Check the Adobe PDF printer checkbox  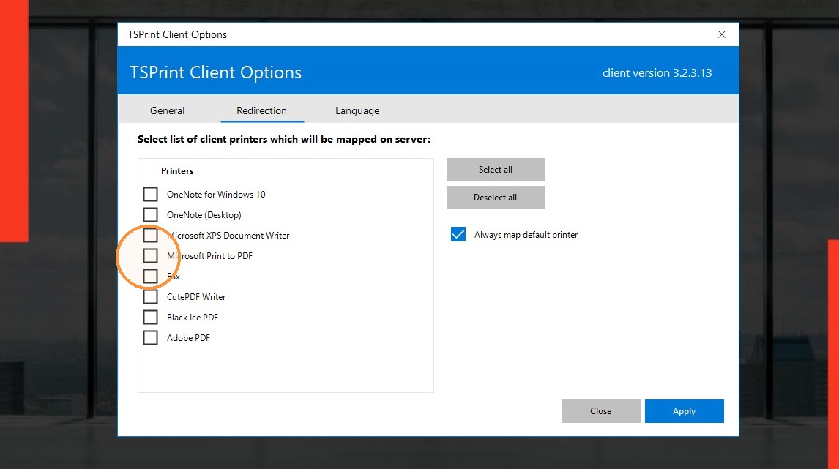coord(150,337)
